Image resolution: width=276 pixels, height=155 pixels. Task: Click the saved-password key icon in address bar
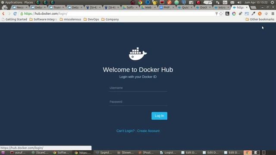tap(216, 14)
